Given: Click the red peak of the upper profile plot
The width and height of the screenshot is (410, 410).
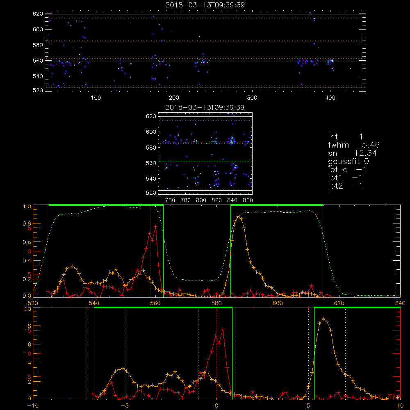Looking at the screenshot, I should click(x=155, y=227).
